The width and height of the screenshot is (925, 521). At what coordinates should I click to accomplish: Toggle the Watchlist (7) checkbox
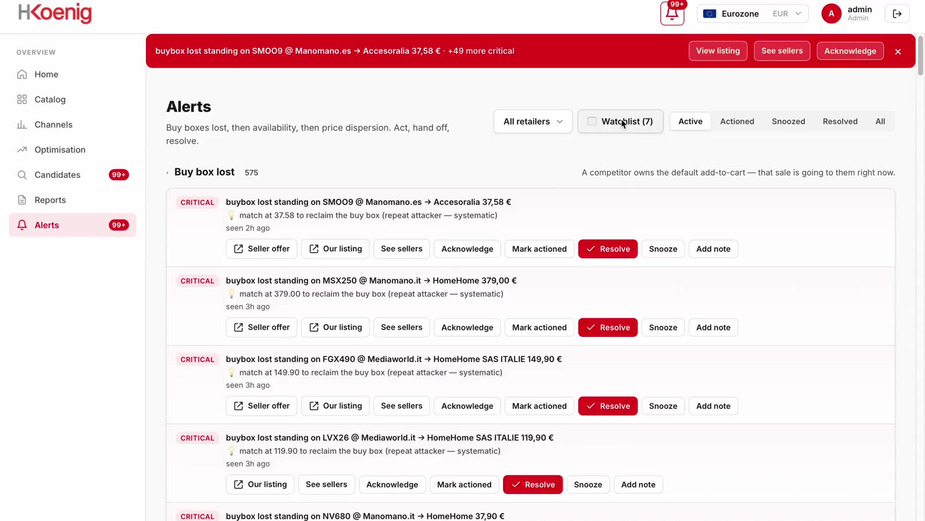(x=592, y=121)
